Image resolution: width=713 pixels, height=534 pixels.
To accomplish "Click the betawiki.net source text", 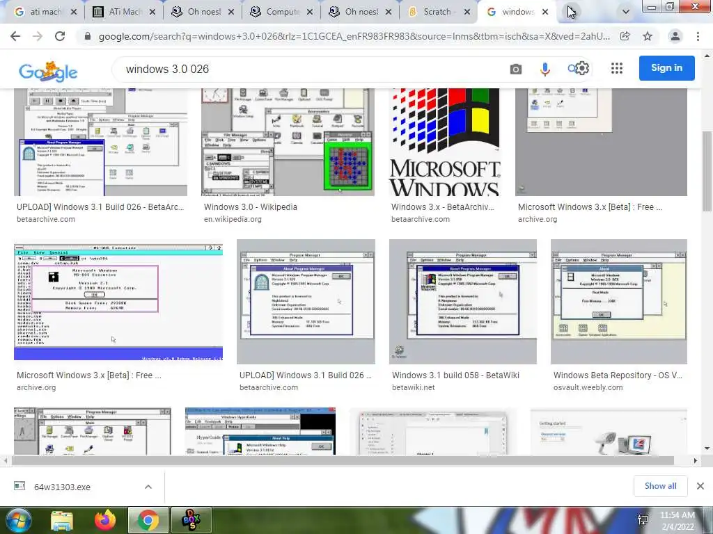I will tap(414, 388).
